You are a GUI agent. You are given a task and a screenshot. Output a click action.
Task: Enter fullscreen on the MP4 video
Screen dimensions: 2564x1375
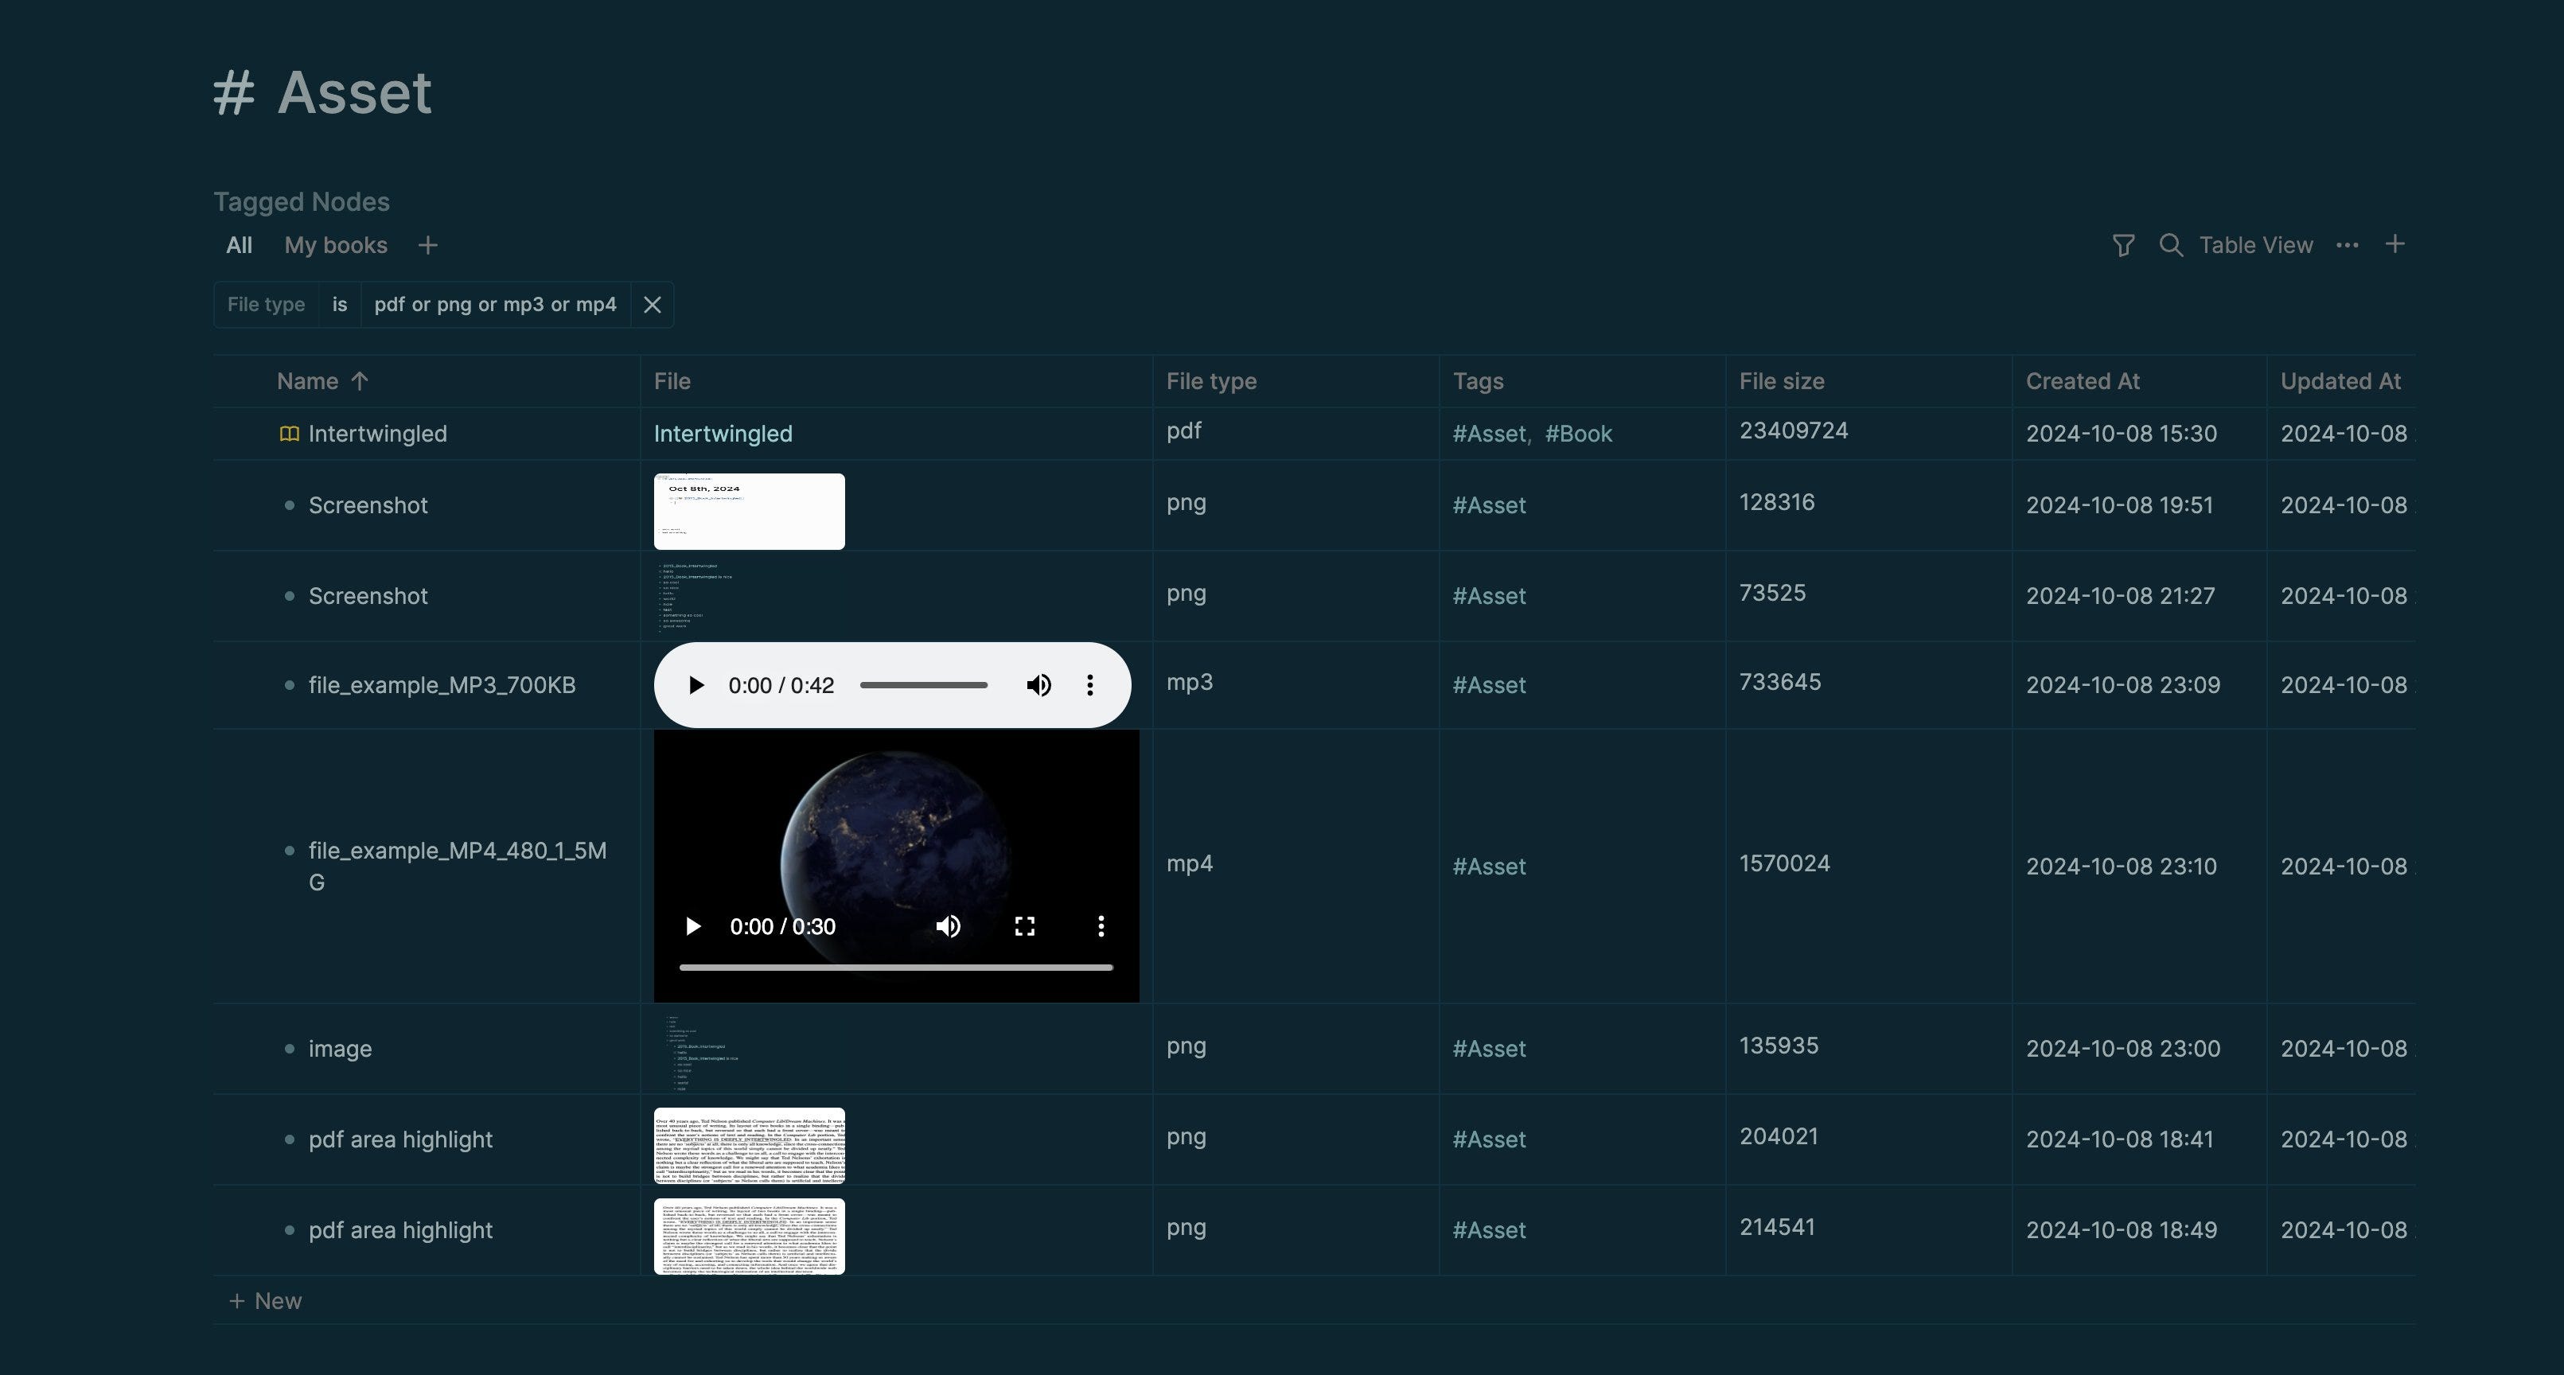coord(1024,927)
